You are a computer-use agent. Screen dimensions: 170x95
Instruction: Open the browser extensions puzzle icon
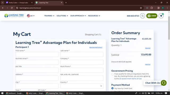pyautogui.click(x=152, y=8)
